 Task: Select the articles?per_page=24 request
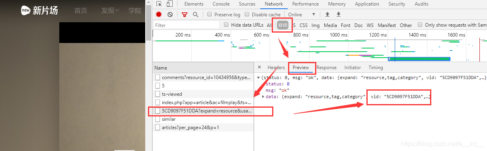(203, 128)
